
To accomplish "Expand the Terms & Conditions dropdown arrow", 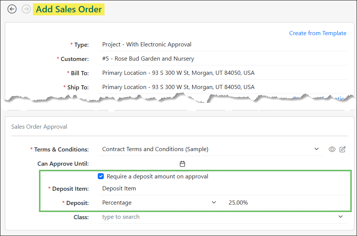I will [x=317, y=149].
